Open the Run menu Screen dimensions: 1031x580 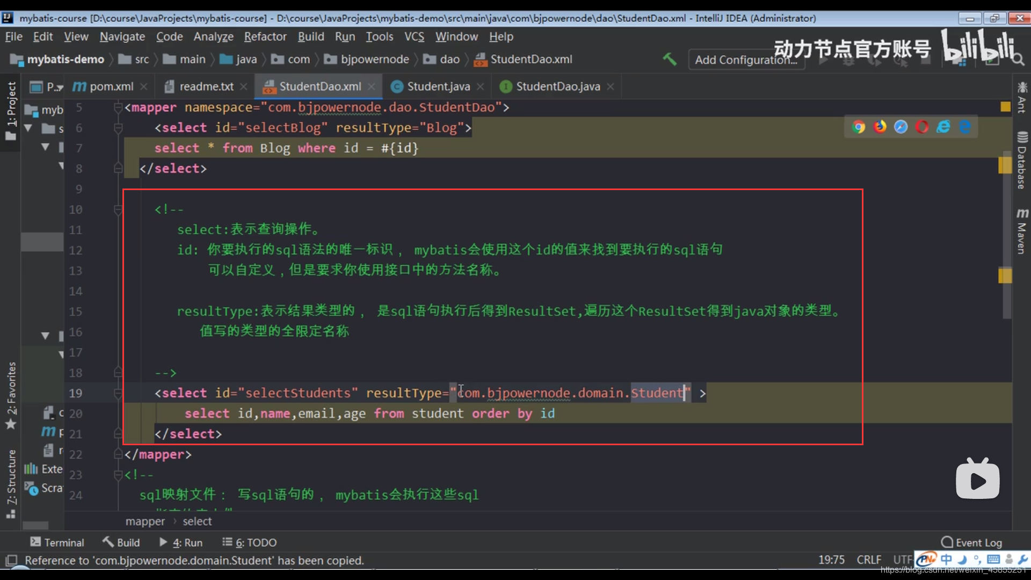click(x=345, y=37)
